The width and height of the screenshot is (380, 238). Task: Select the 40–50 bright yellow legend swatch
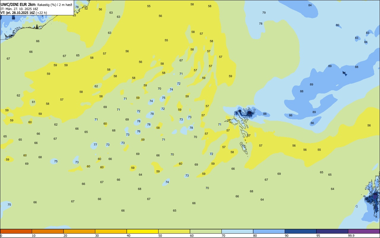coord(142,231)
